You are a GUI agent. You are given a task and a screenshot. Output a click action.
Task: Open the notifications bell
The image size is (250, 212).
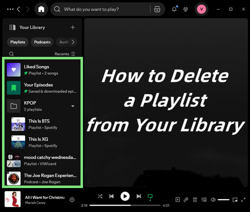pyautogui.click(x=174, y=9)
